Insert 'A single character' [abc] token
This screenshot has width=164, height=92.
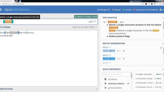pos(148,74)
